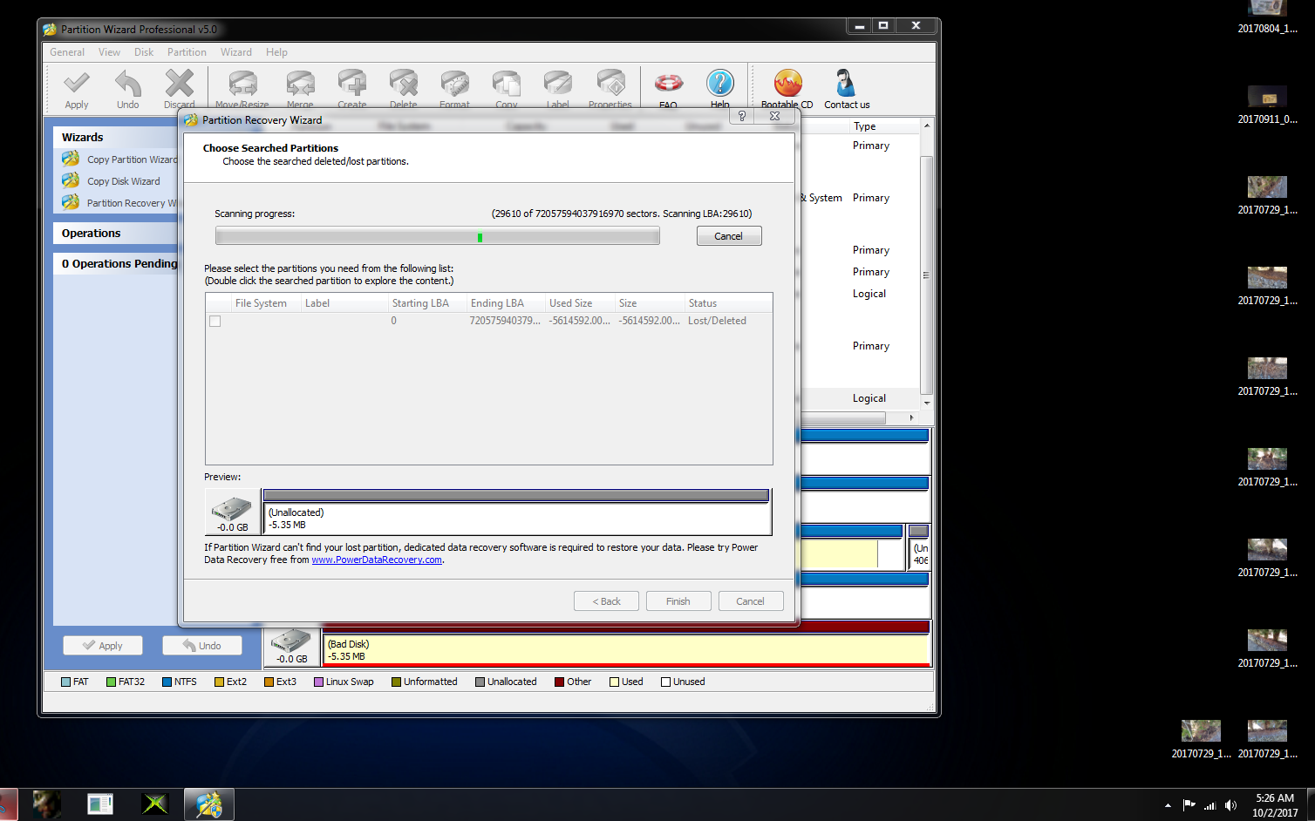Image resolution: width=1315 pixels, height=821 pixels.
Task: Open the Help menu
Action: (276, 52)
